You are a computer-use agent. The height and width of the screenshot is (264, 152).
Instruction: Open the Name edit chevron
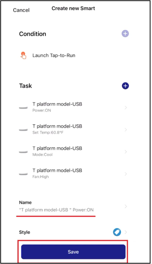(126, 206)
